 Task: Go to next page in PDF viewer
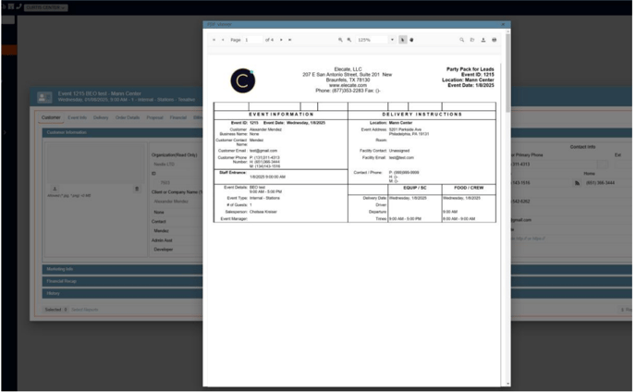pyautogui.click(x=281, y=40)
